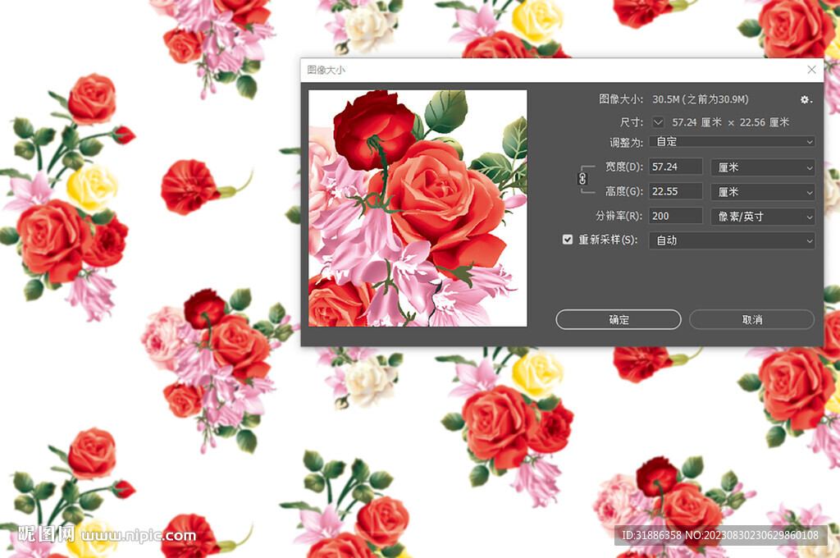Image resolution: width=840 pixels, height=558 pixels.
Task: Expand the 尺寸 dimensions chevron
Action: 656,121
